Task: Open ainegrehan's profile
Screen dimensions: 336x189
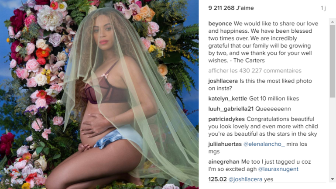Action: coord(224,162)
